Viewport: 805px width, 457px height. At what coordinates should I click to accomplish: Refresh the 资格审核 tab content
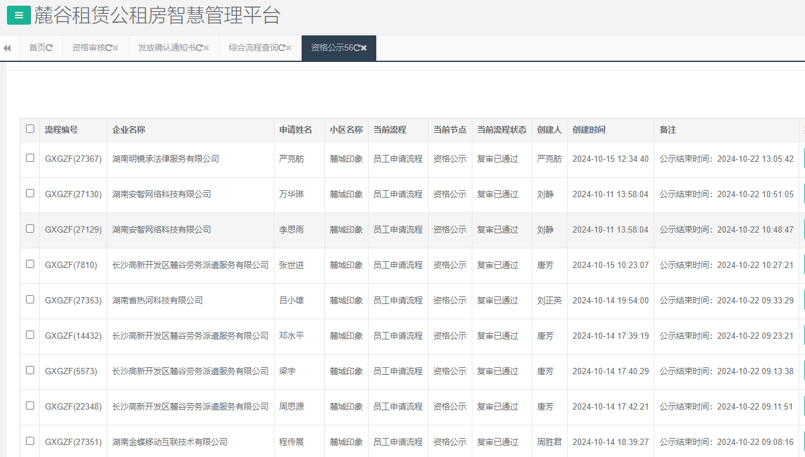(x=109, y=47)
